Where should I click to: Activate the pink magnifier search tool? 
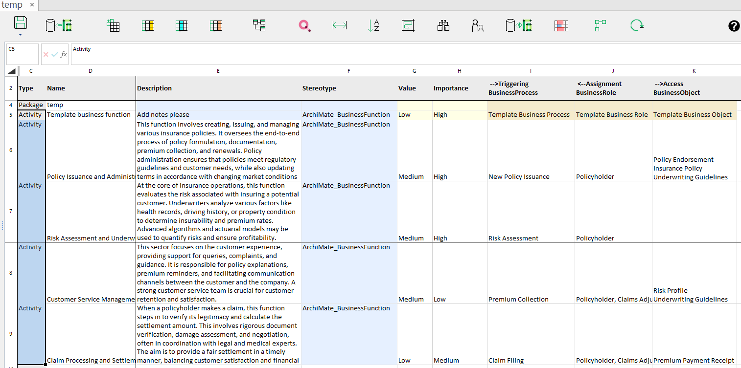tap(304, 25)
